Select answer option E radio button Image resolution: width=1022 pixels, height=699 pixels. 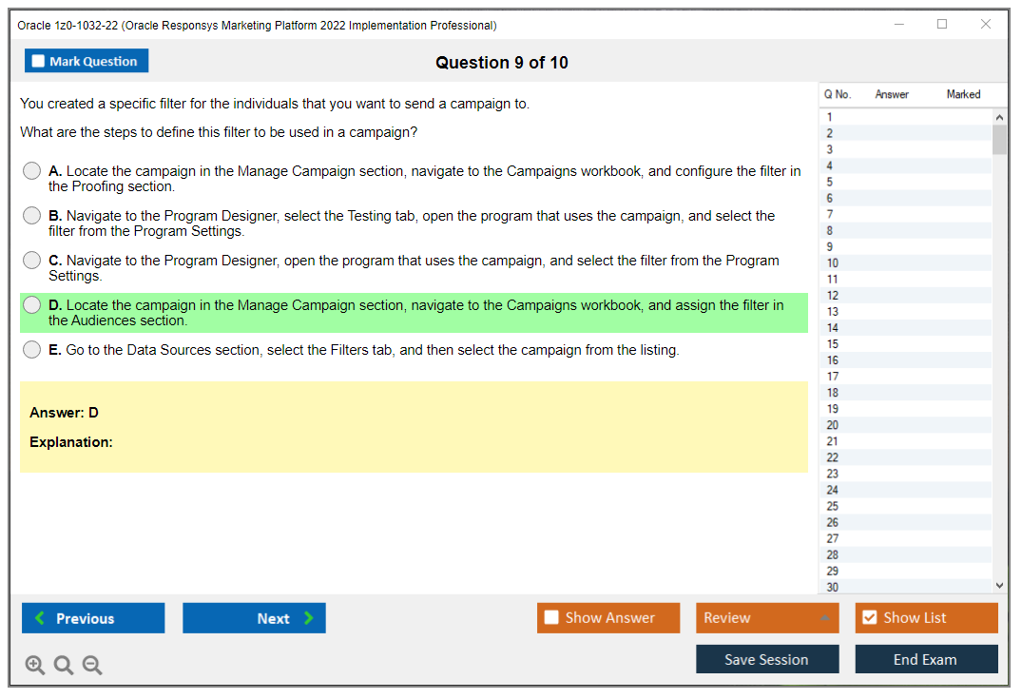tap(31, 349)
